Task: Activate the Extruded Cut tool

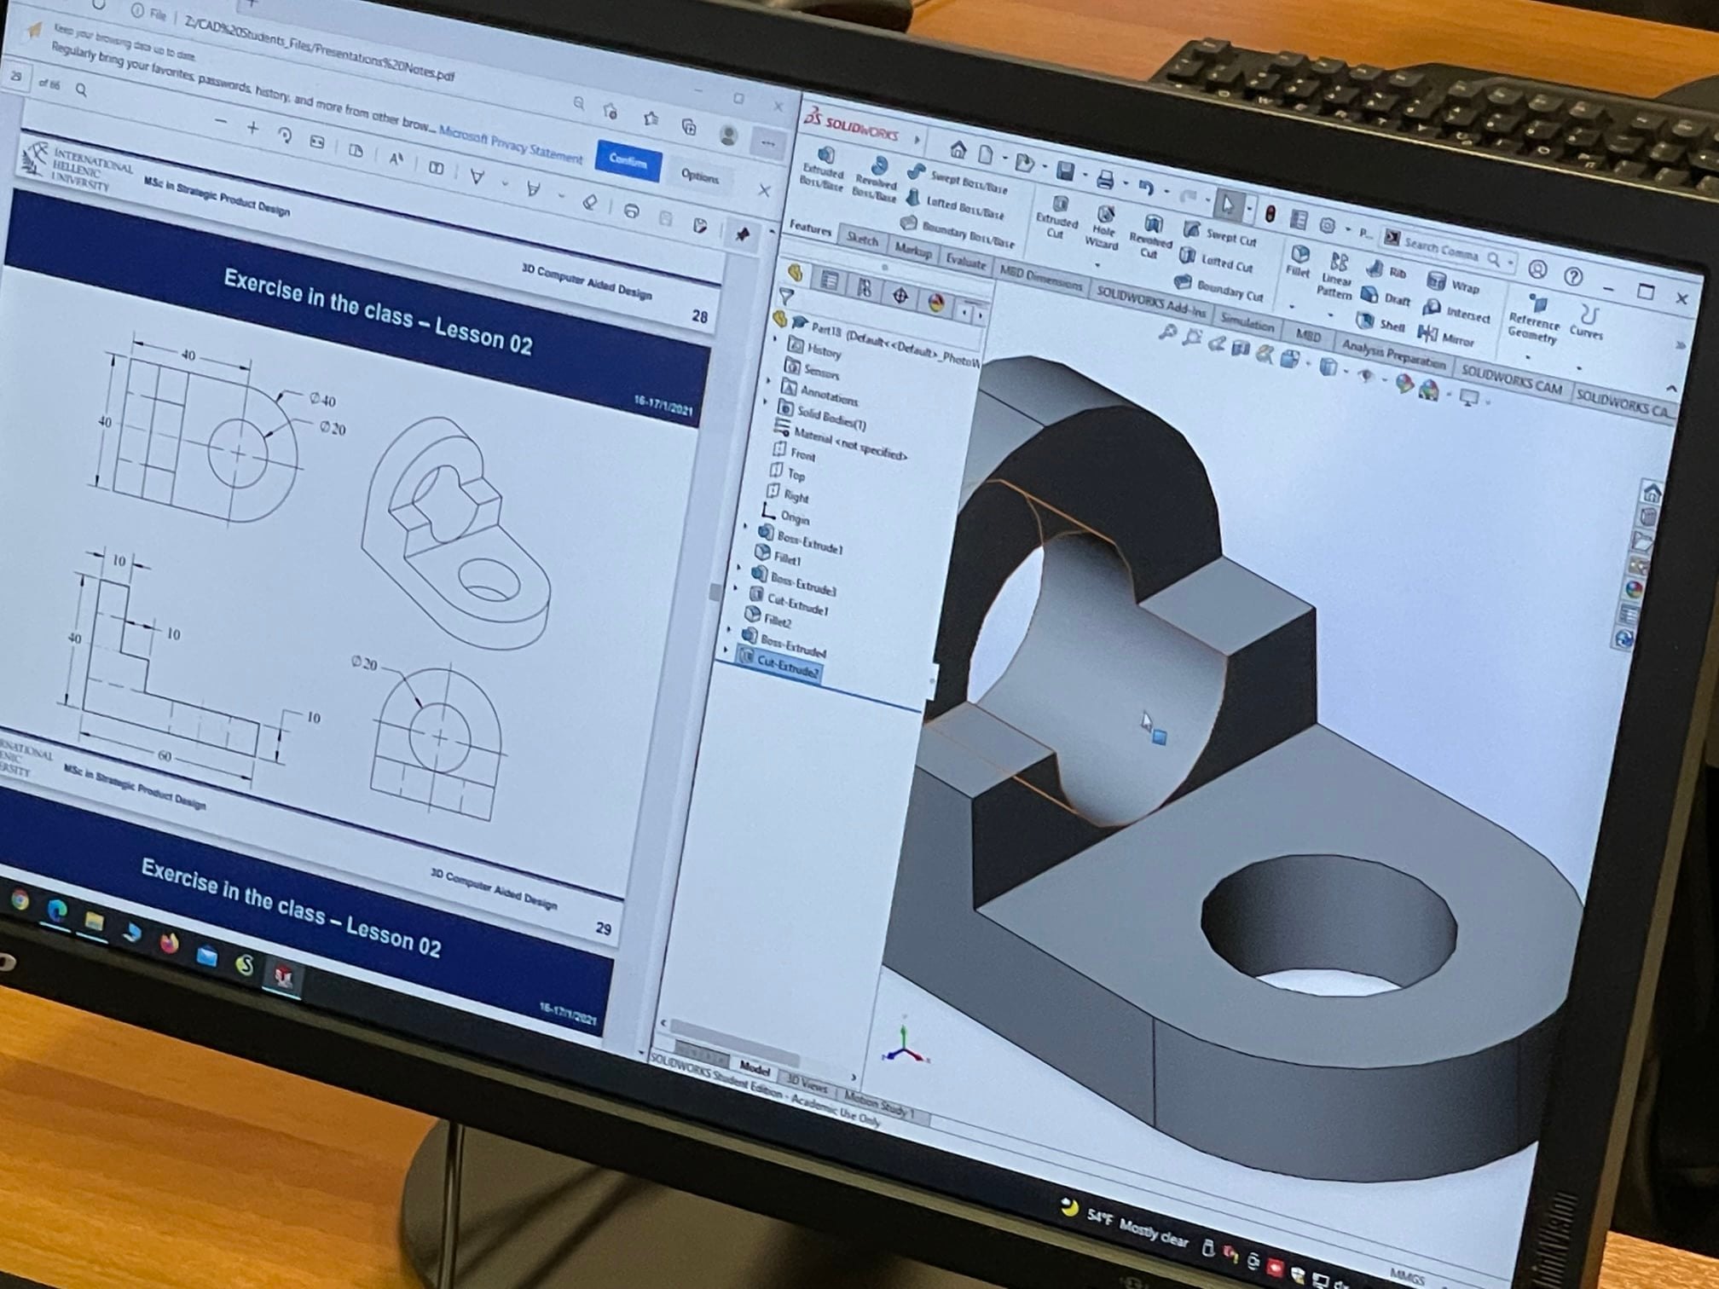Action: pos(1058,218)
